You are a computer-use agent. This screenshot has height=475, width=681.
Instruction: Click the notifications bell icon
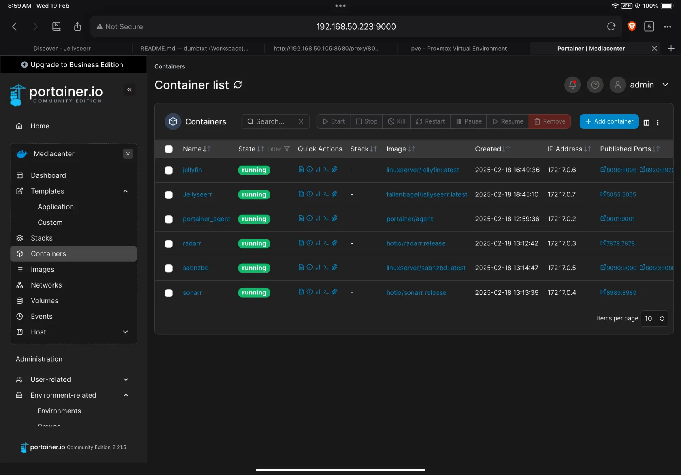[572, 85]
